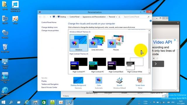Click the taskbar Search magnifier
Screen dimensions: 187x105
[11, 102]
